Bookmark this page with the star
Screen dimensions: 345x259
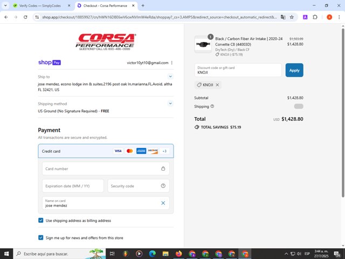tap(292, 17)
